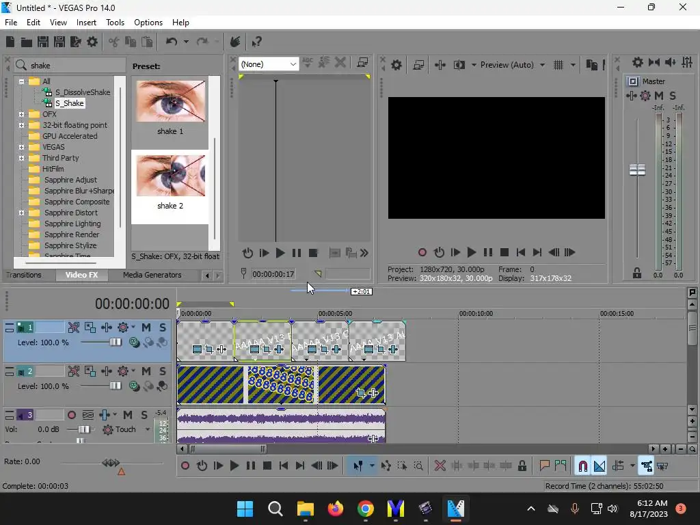Copy snapshot to clipboard in preview
Image resolution: width=700 pixels, height=525 pixels.
pos(591,65)
